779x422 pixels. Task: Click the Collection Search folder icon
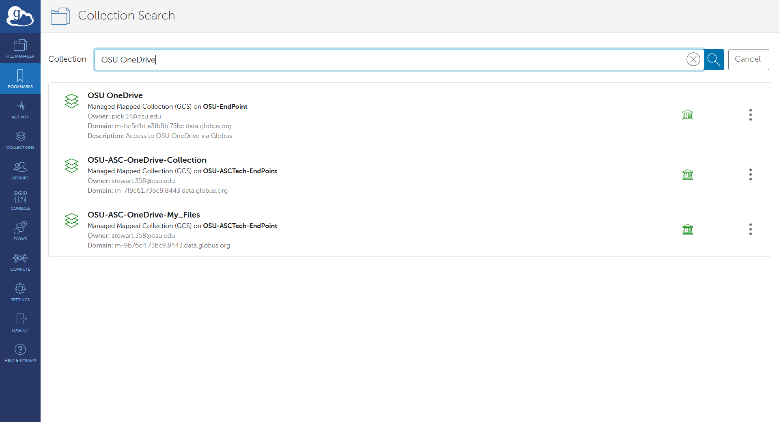[60, 16]
